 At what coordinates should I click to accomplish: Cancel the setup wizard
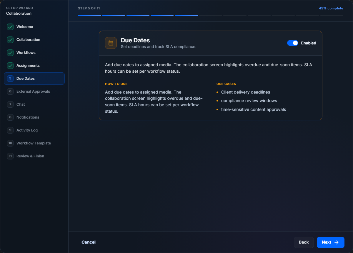coord(89,242)
